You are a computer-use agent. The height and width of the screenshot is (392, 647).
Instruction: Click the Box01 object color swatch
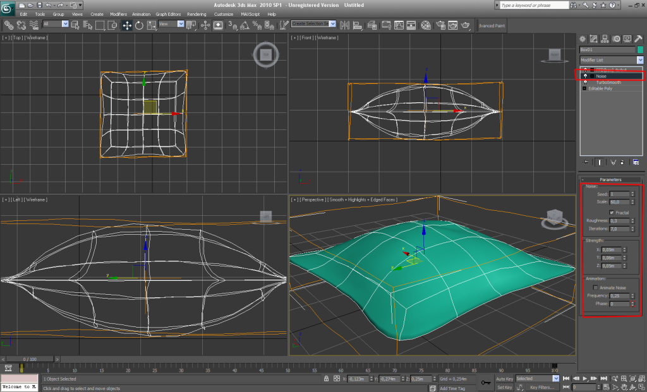pos(639,50)
